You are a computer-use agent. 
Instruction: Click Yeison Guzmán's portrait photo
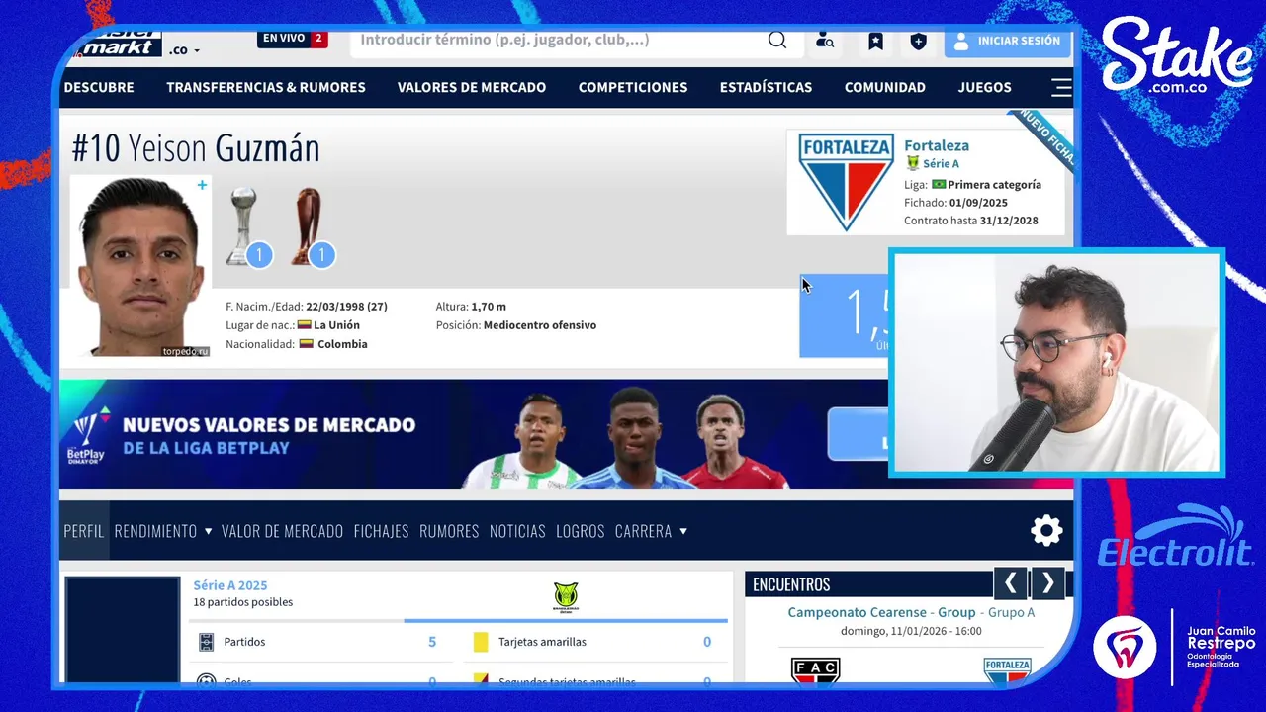[x=140, y=266]
